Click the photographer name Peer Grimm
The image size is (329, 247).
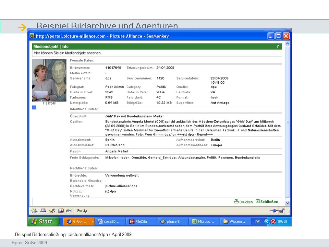(114, 87)
